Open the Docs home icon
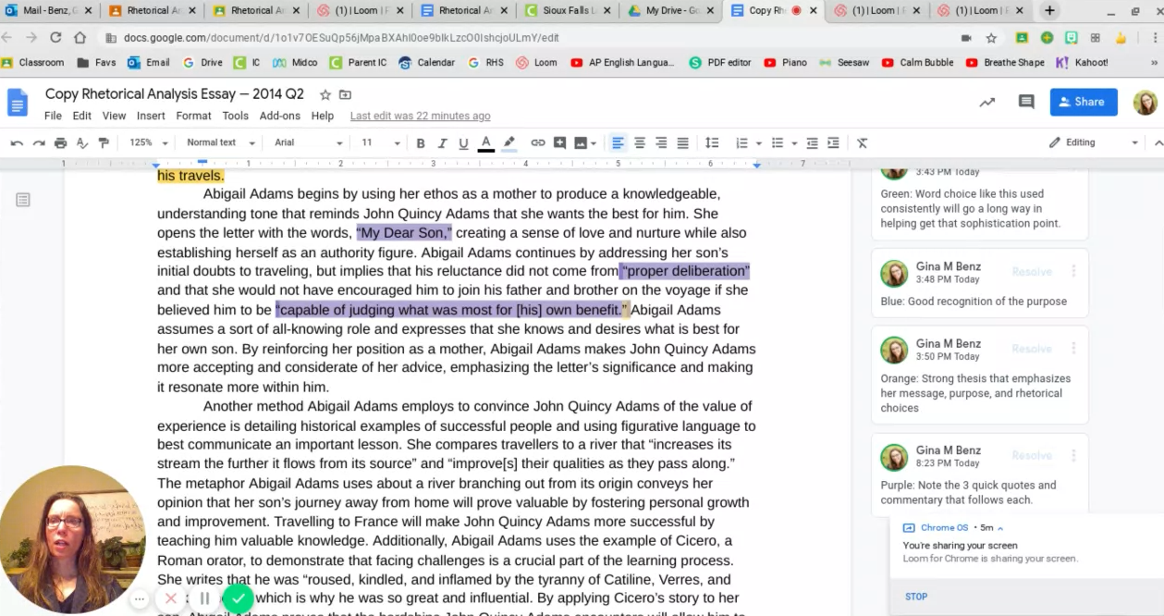Viewport: 1164px width, 616px height. [18, 103]
